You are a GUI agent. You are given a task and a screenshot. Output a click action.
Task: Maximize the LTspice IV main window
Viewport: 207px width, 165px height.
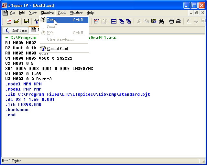pos(194,5)
